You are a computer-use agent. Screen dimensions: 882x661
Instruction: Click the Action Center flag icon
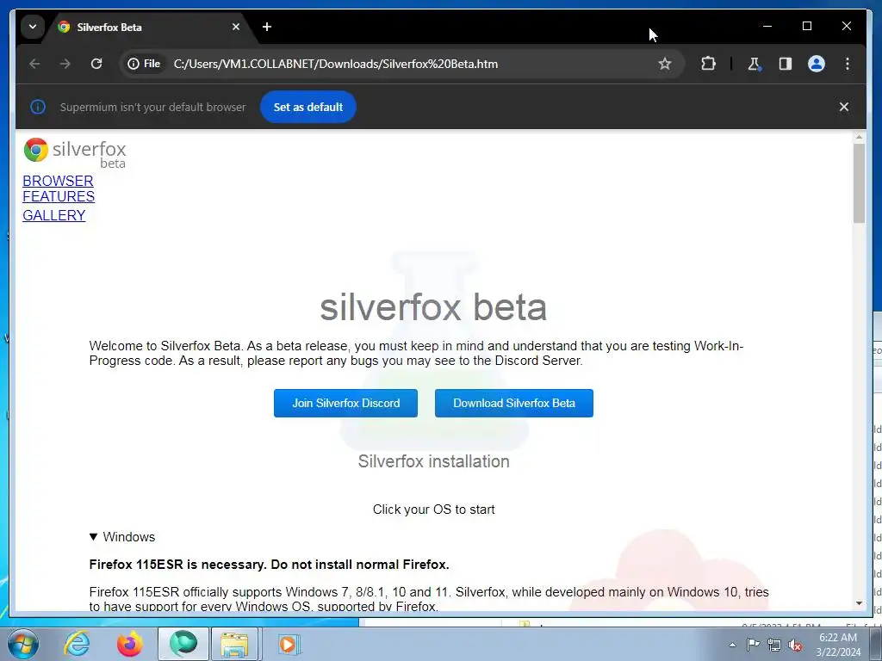pos(753,645)
